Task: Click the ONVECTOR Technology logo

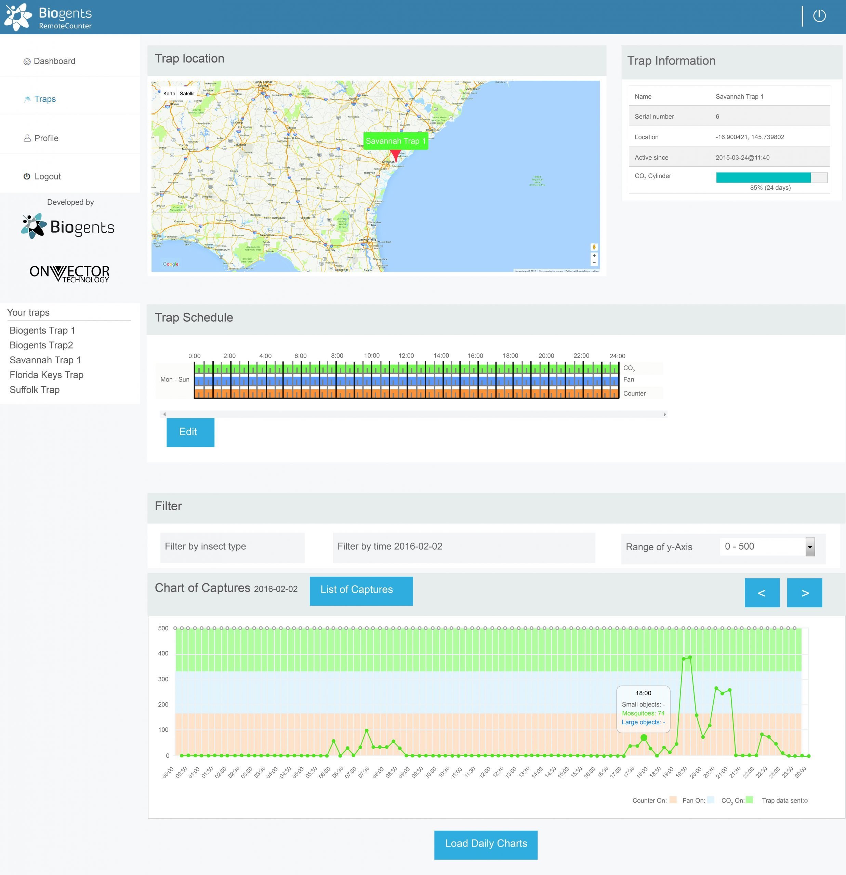Action: point(70,273)
